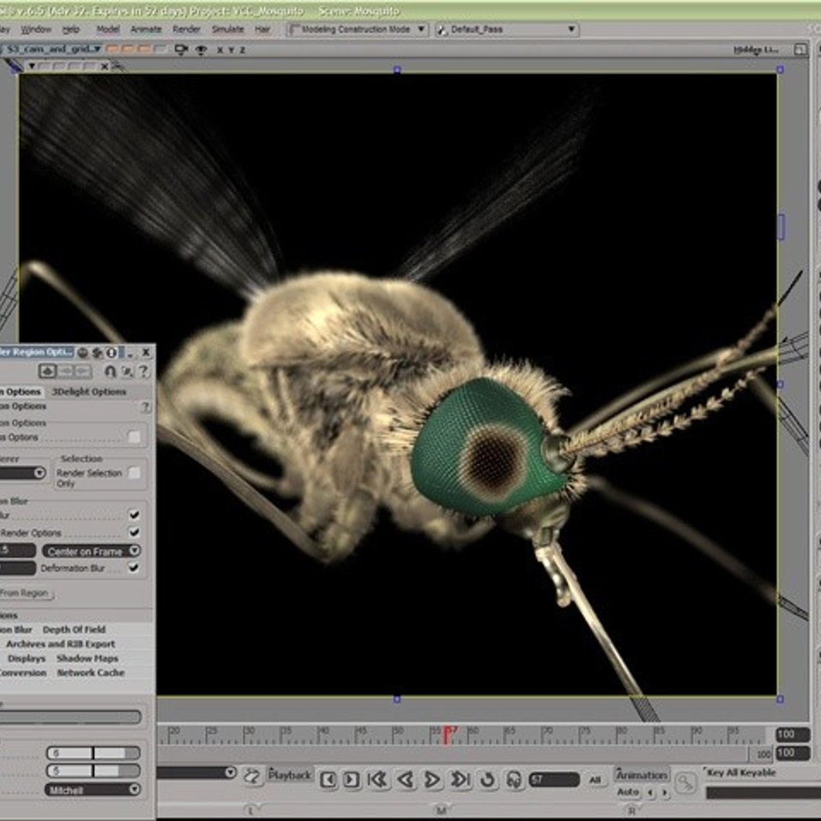Open the Modeling Construction Mode dropdown
This screenshot has width=821, height=821.
pyautogui.click(x=357, y=29)
